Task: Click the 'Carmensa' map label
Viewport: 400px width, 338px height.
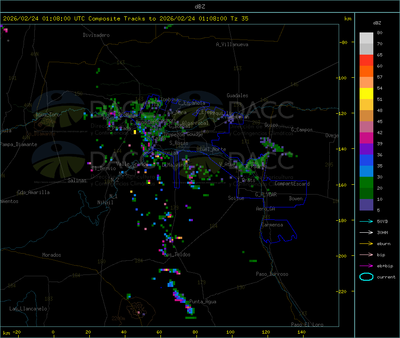Action: pos(272,225)
